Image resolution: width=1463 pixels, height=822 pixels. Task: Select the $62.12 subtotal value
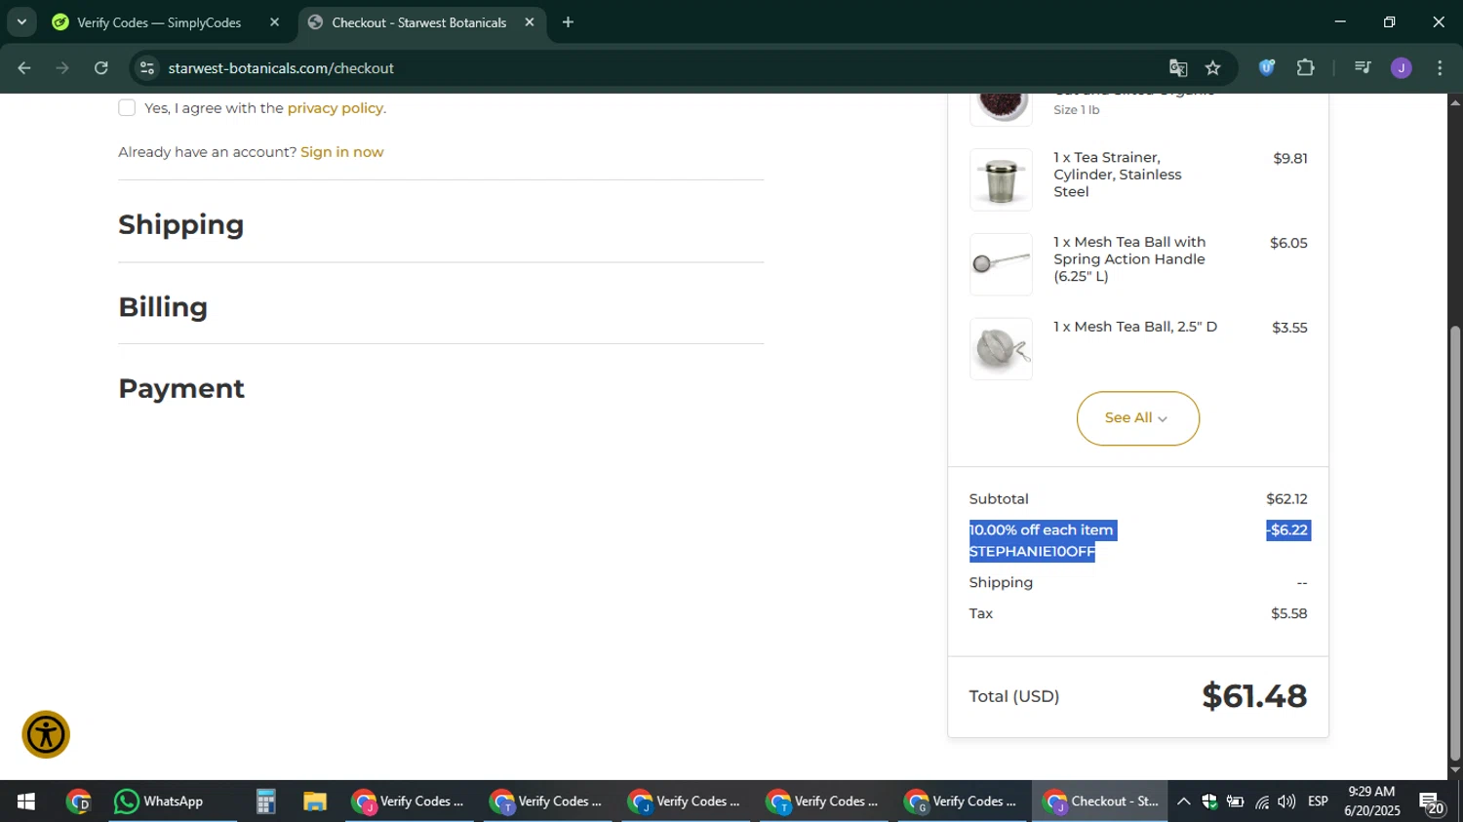[1286, 499]
